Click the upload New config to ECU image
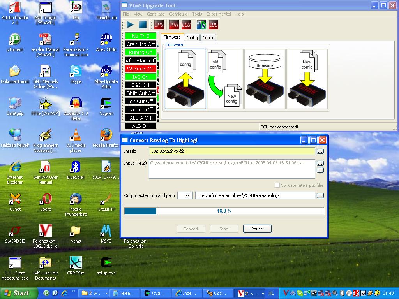 (x=307, y=79)
